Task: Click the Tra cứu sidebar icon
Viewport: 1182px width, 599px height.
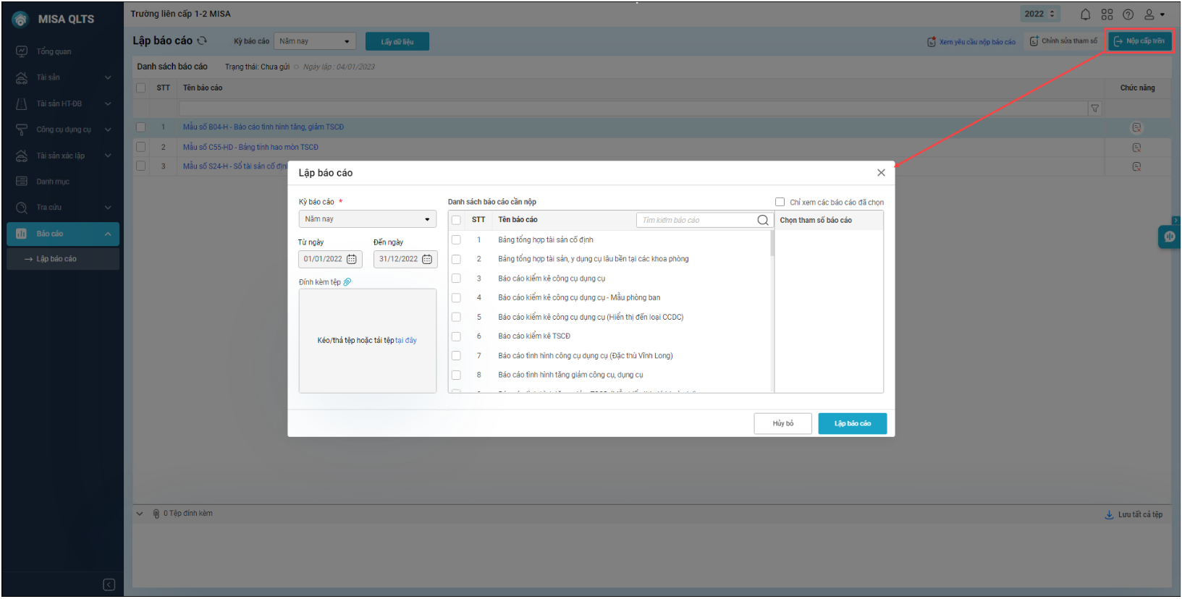Action: (x=22, y=208)
